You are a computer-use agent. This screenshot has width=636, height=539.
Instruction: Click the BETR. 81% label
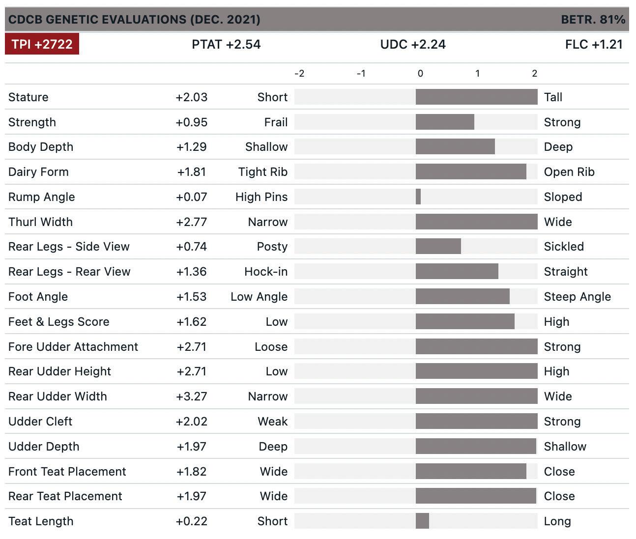pos(593,20)
